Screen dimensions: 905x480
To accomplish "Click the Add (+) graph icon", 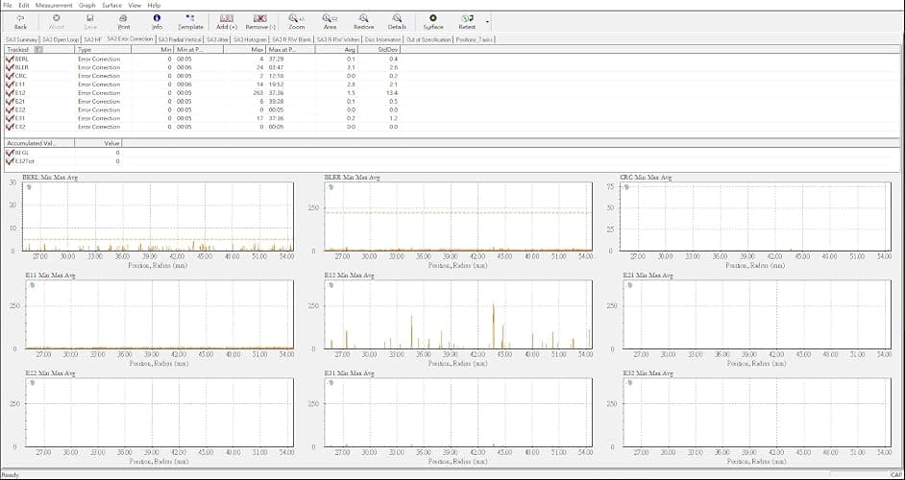I will coord(227,18).
